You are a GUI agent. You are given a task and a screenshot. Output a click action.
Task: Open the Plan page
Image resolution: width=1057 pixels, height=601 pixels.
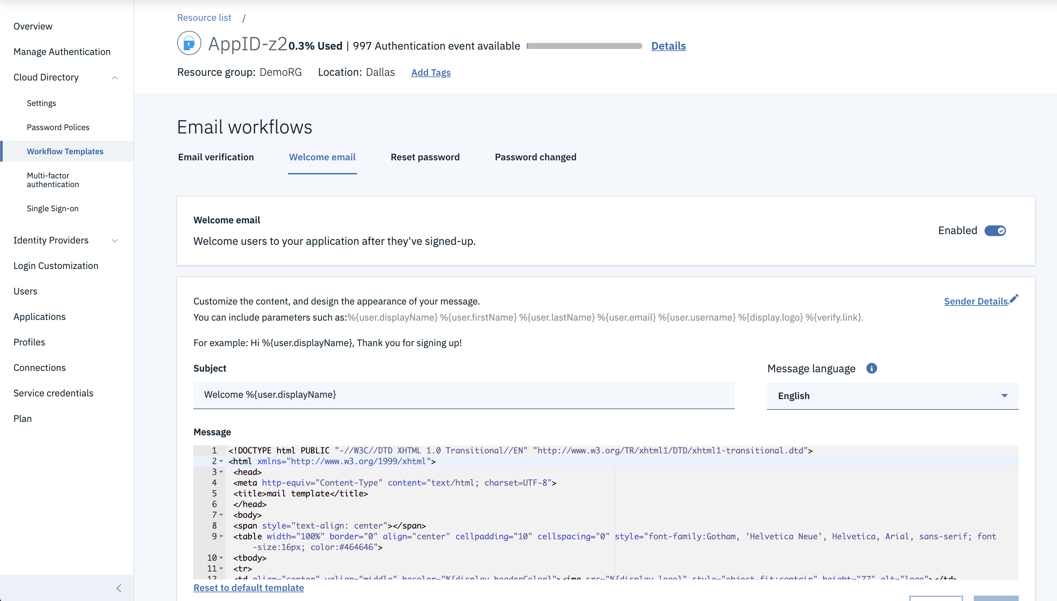tap(22, 419)
